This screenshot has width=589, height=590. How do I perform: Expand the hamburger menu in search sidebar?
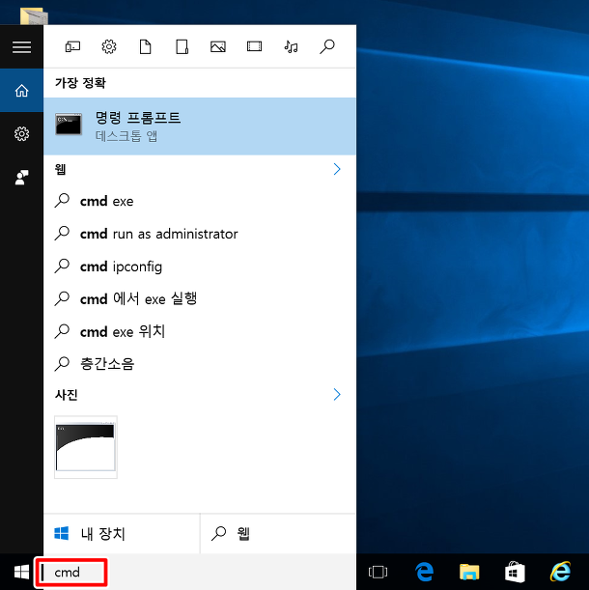21,47
